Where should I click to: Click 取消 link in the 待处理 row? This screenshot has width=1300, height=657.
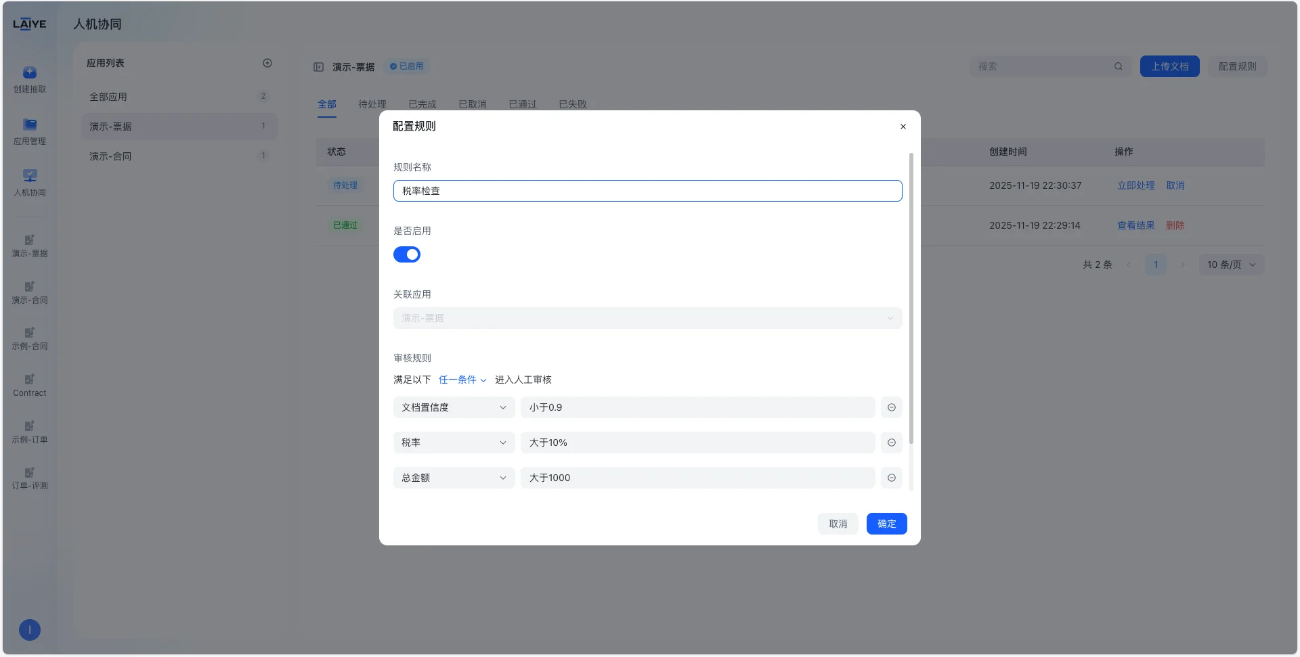[1175, 185]
